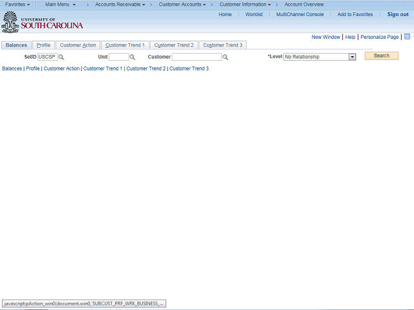414x310 pixels.
Task: Expand the Customer Information breadcrumb menu
Action: tap(245, 5)
